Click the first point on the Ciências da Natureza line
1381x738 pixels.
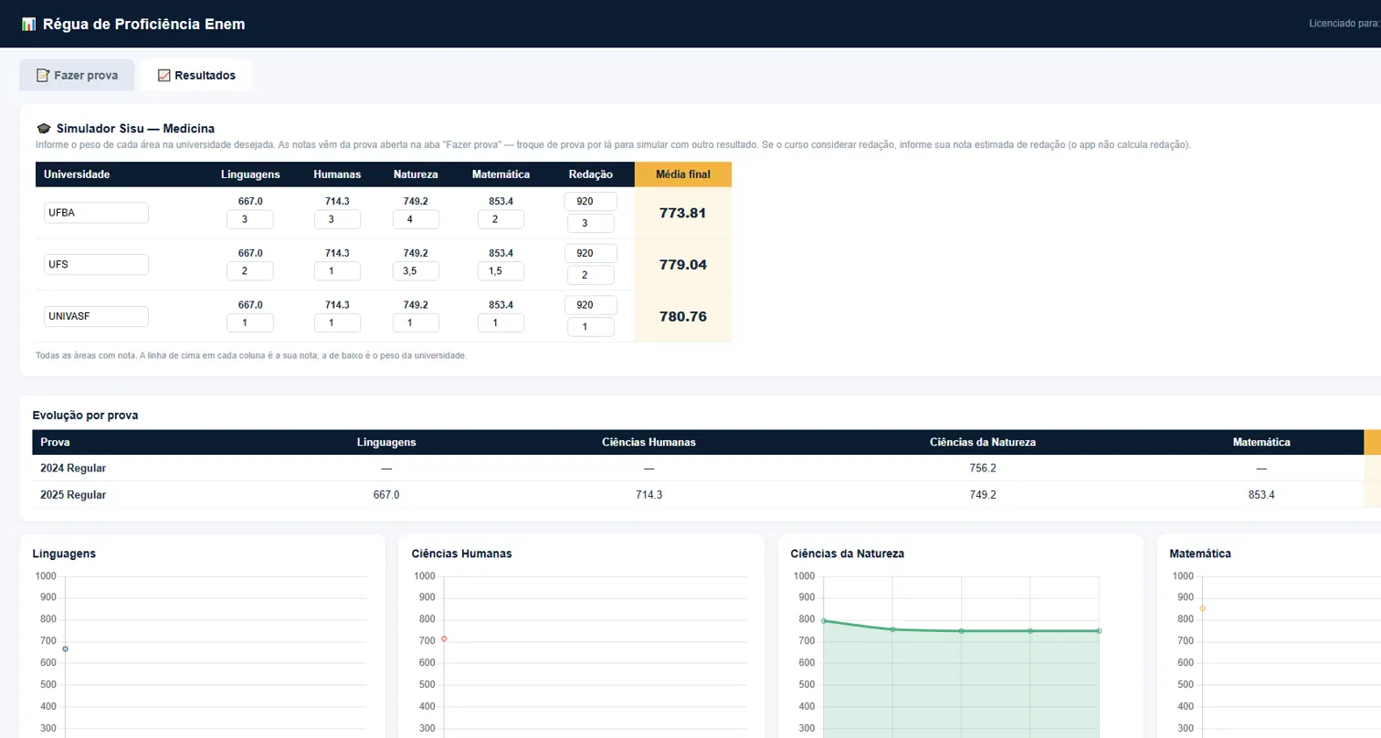point(823,621)
